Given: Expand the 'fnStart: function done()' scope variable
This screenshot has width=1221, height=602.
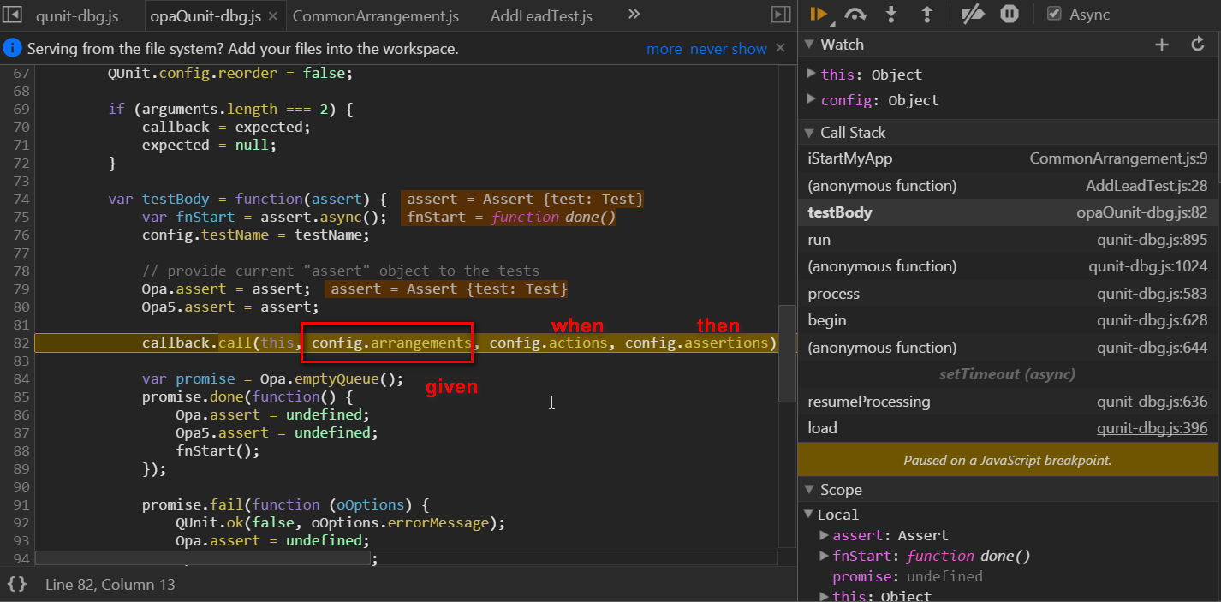Looking at the screenshot, I should click(824, 556).
